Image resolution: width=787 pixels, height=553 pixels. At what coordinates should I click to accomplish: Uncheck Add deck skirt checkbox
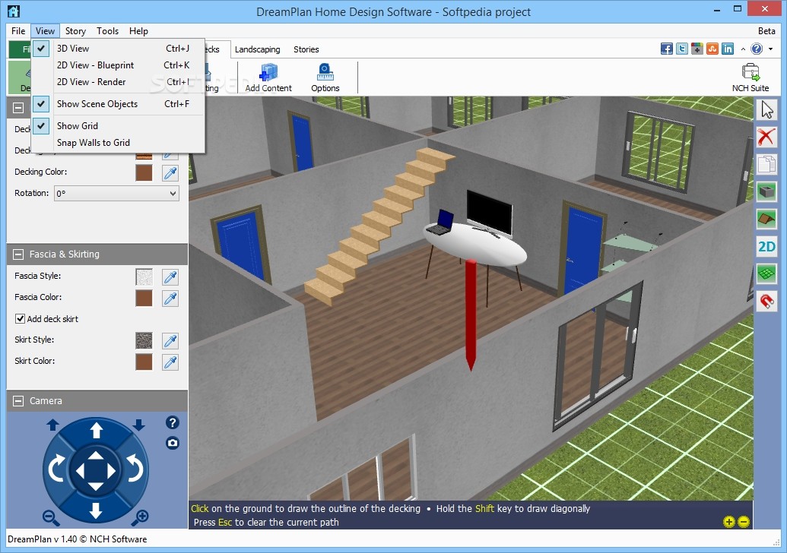point(20,318)
